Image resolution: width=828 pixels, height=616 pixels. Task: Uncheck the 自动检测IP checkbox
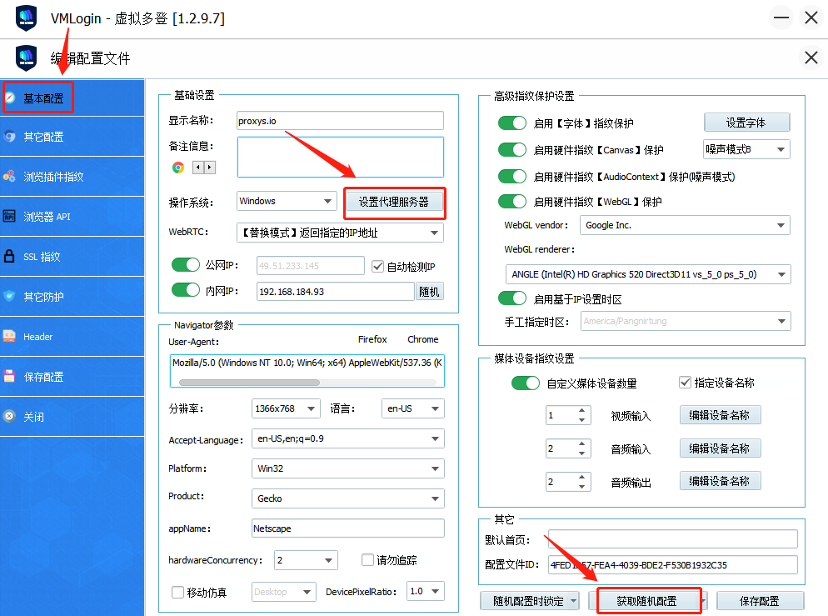pyautogui.click(x=378, y=267)
